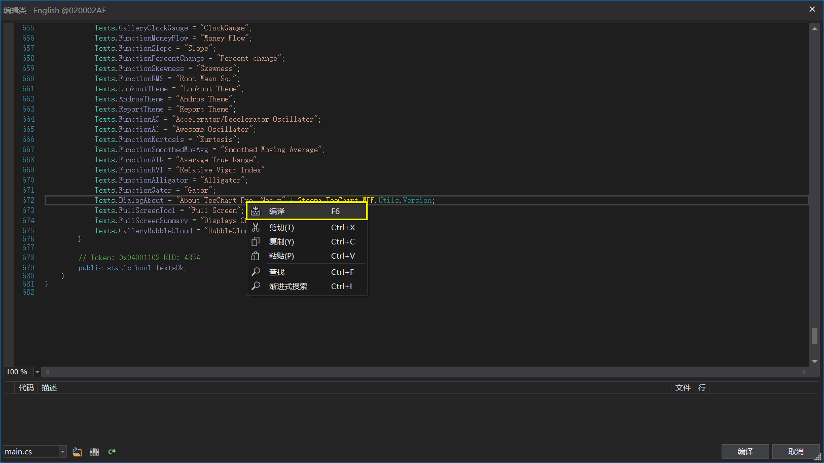
Task: Click the open file icon in the bottom bar
Action: [x=77, y=451]
